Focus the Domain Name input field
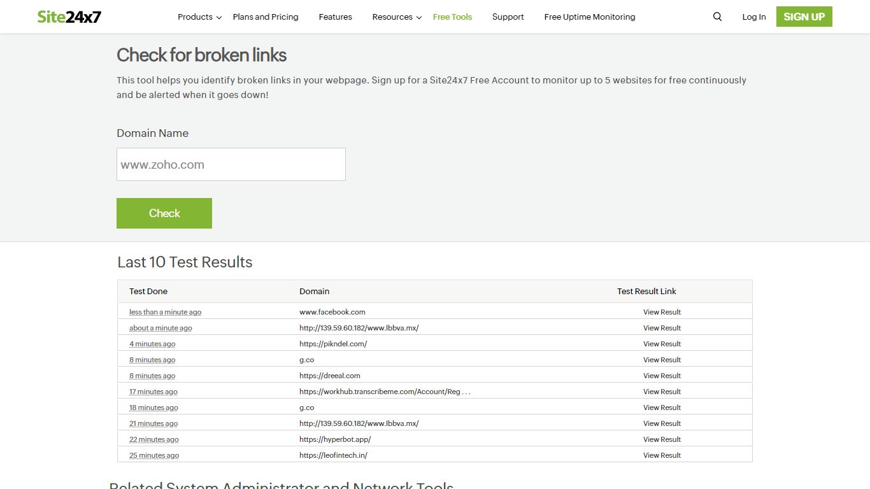This screenshot has width=870, height=489. click(231, 164)
